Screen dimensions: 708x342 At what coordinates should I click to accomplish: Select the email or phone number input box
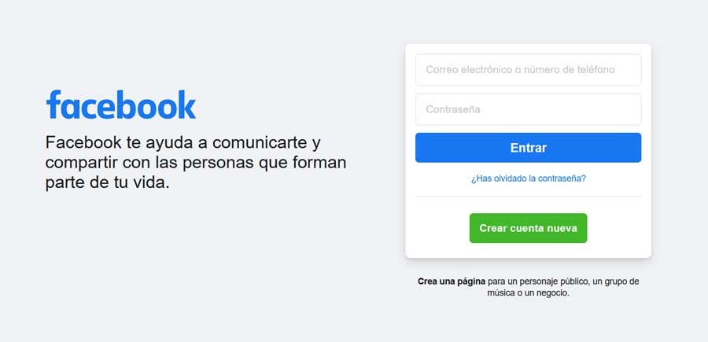528,70
